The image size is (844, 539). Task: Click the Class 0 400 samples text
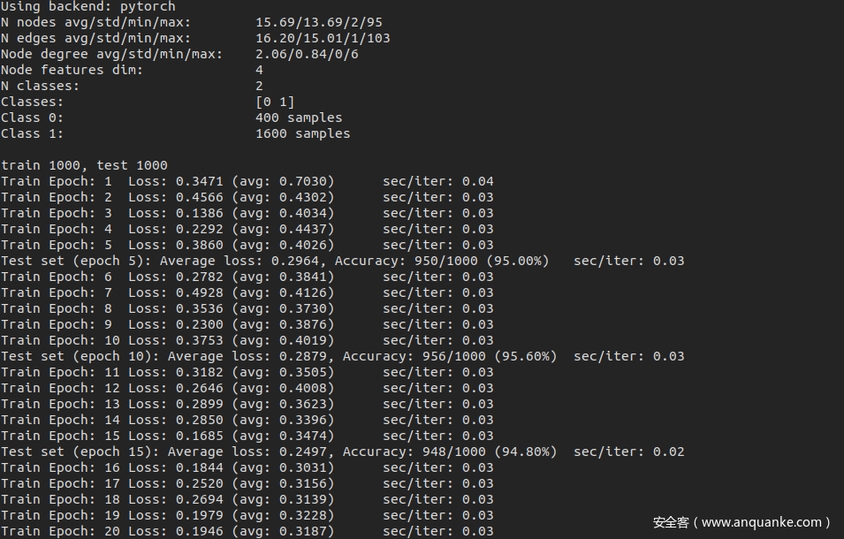coord(299,118)
